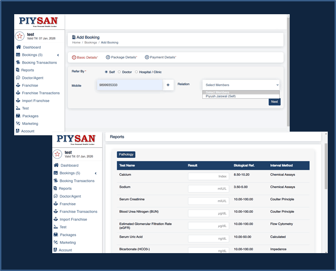The width and height of the screenshot is (336, 271).
Task: Click the Calcium result input field
Action: (209, 176)
